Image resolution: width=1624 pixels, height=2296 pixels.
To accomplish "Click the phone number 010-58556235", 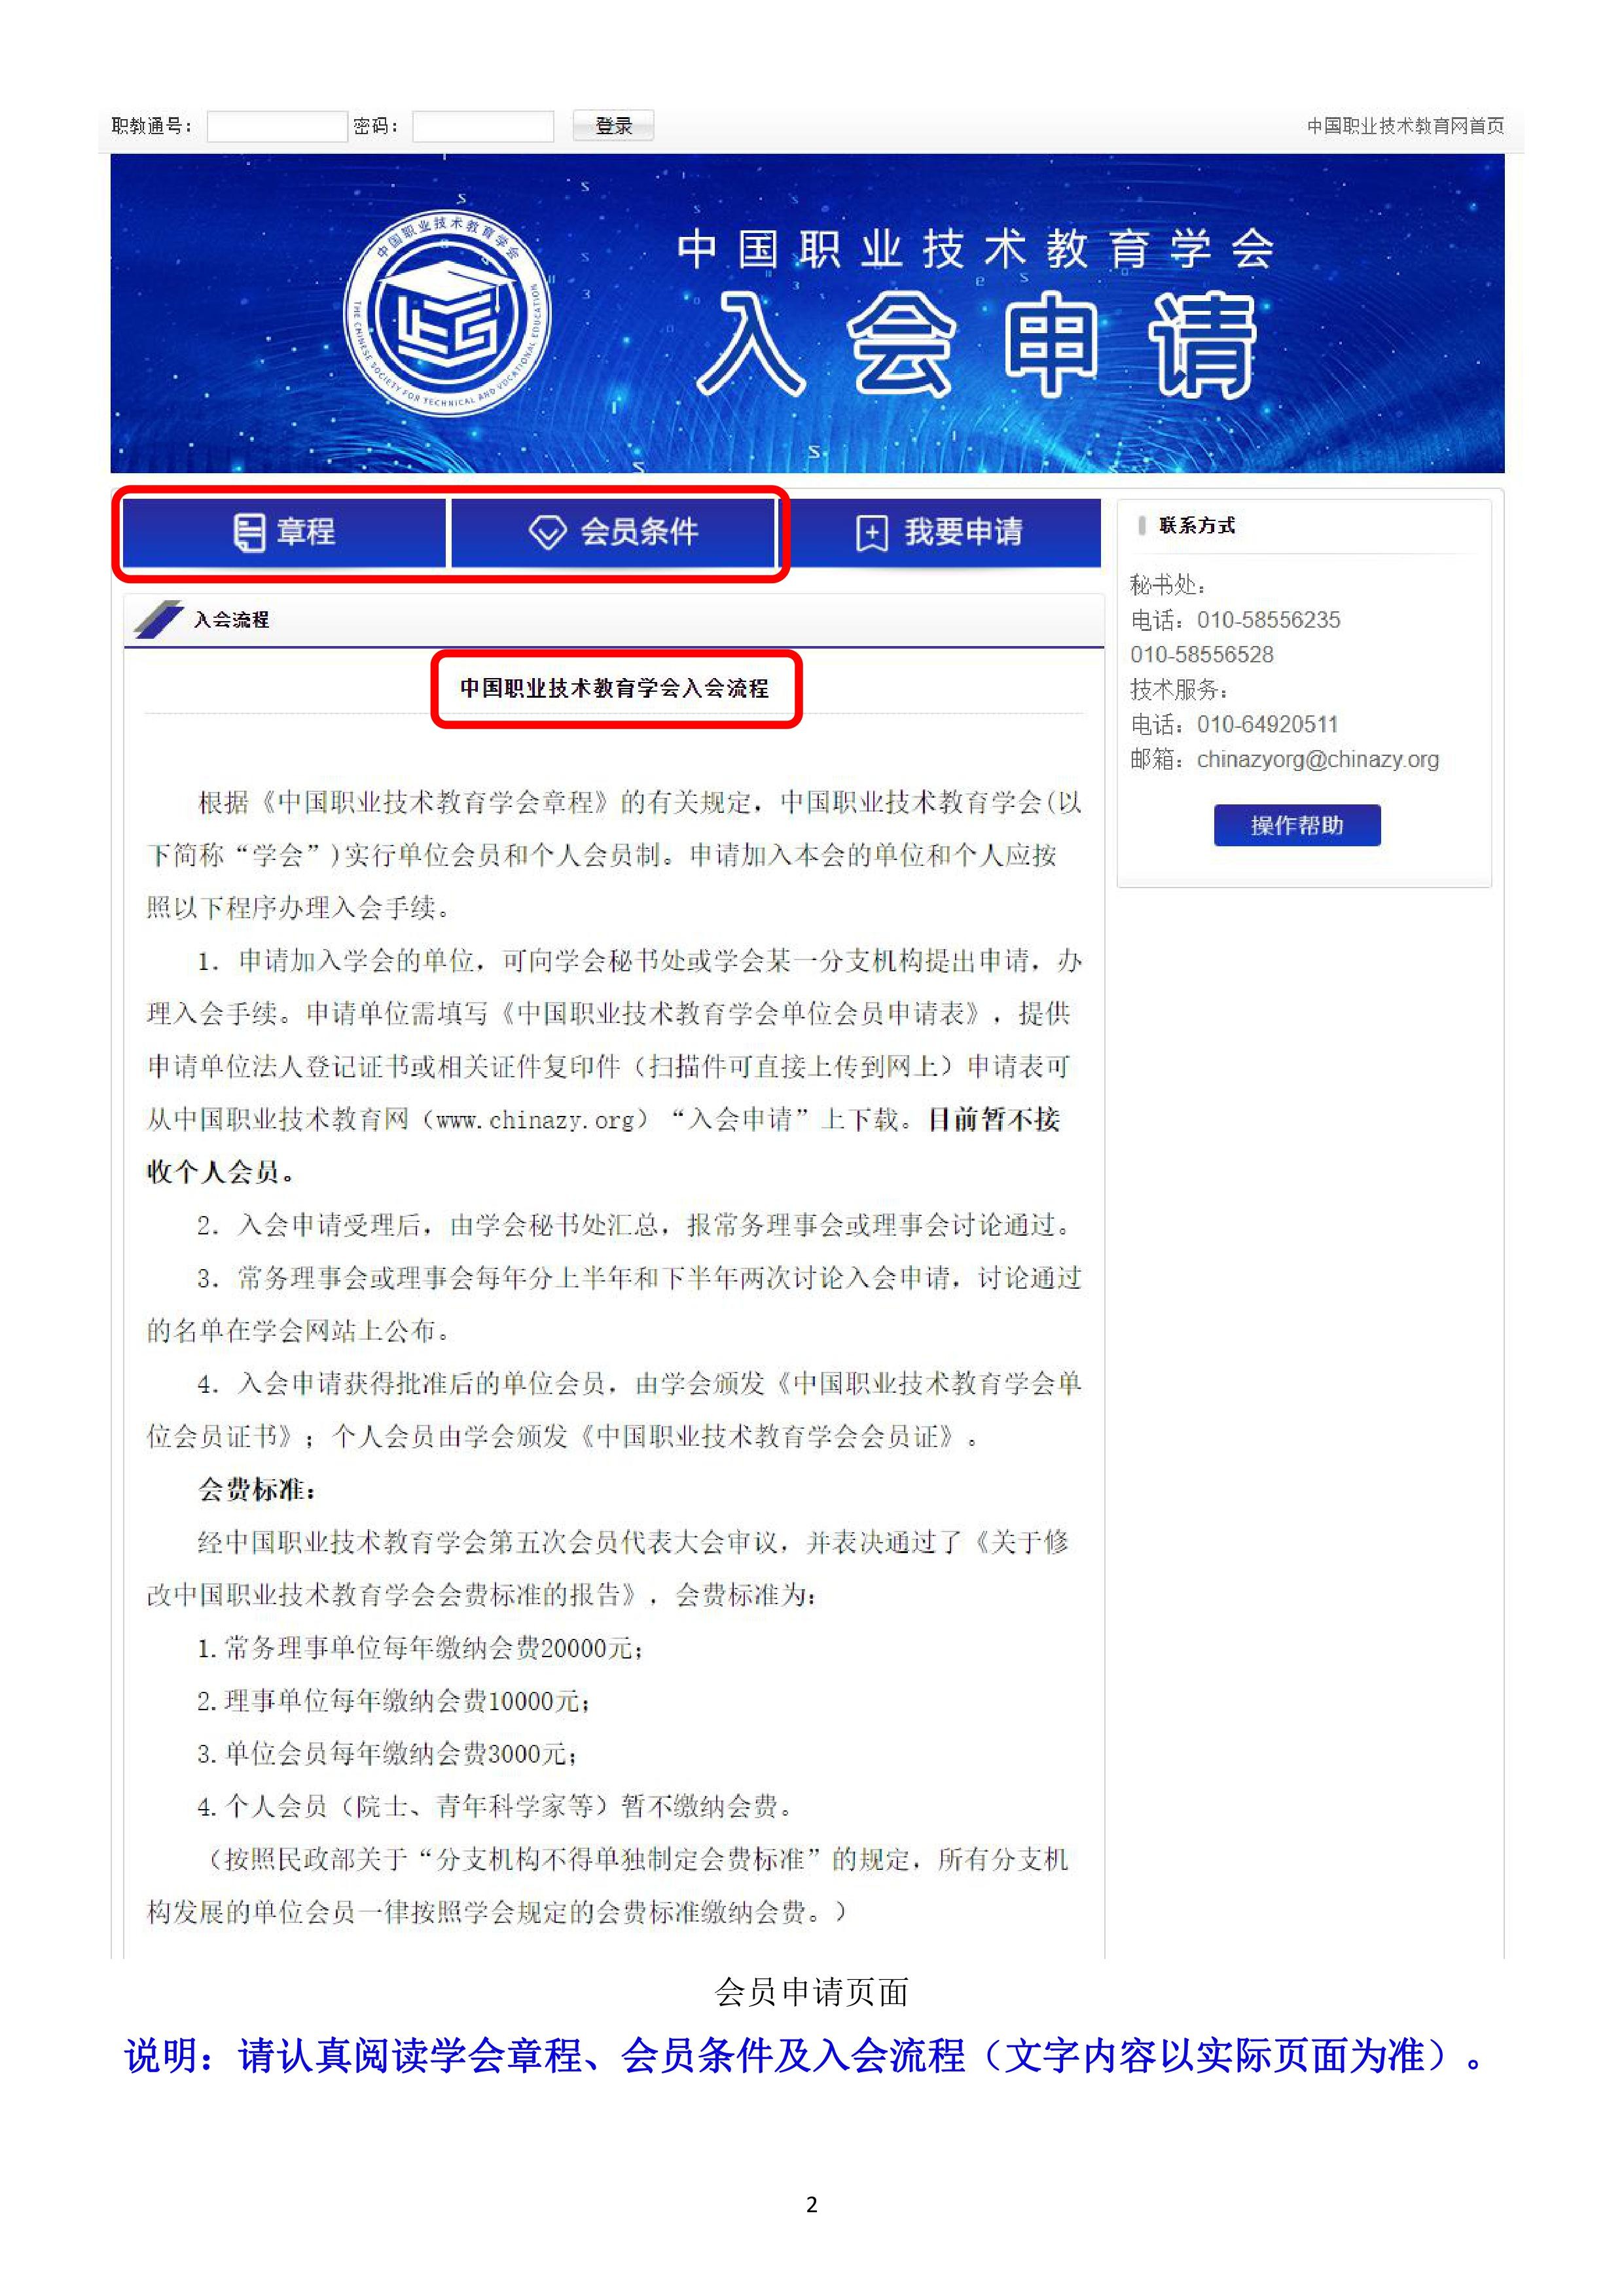I will tap(1268, 620).
